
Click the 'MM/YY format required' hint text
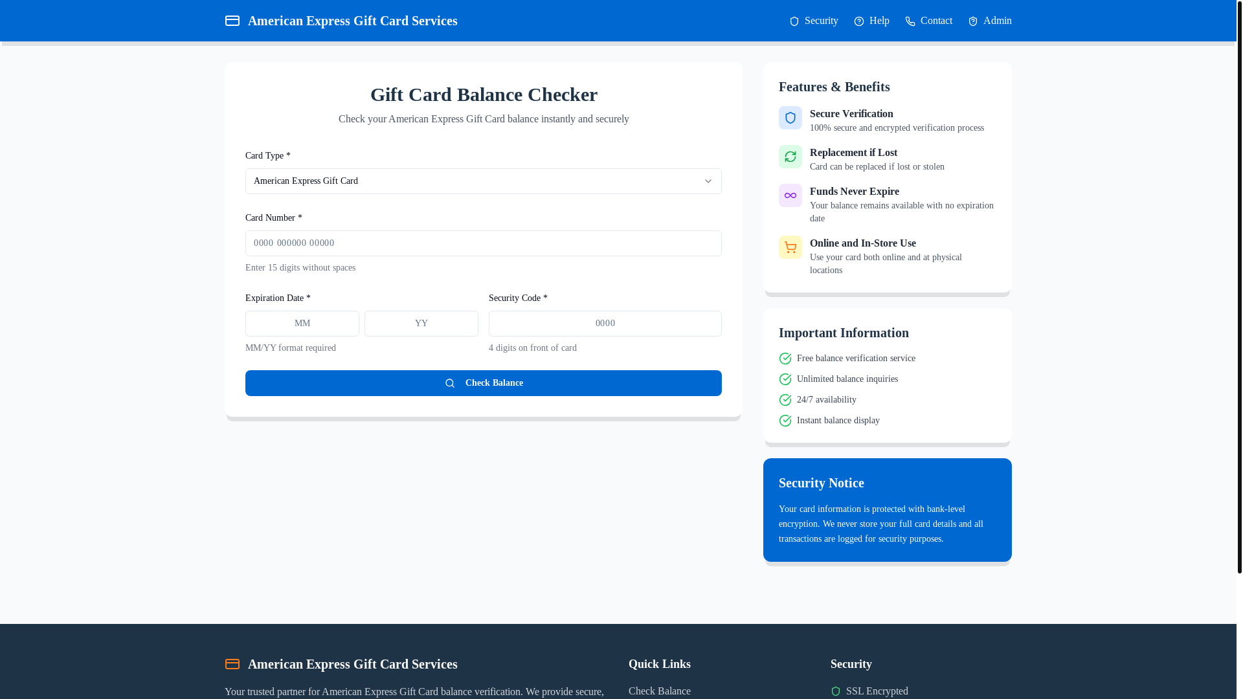(x=291, y=348)
